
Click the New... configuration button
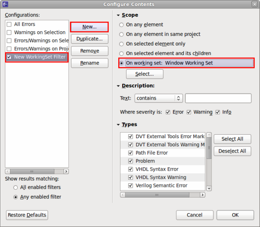click(89, 27)
